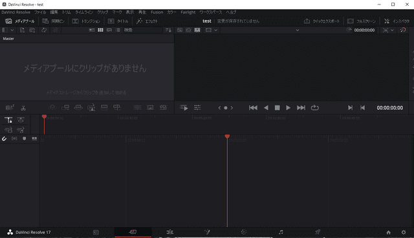Image resolution: width=414 pixels, height=238 pixels.
Task: Click the lower timeline red playhead handle
Action: (x=227, y=136)
